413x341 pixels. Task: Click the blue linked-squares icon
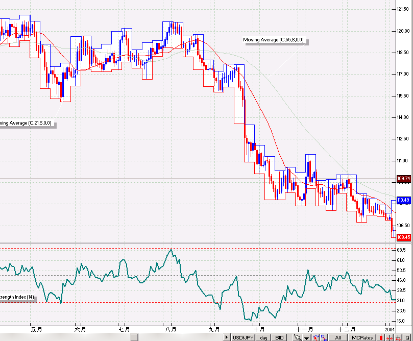point(324,337)
